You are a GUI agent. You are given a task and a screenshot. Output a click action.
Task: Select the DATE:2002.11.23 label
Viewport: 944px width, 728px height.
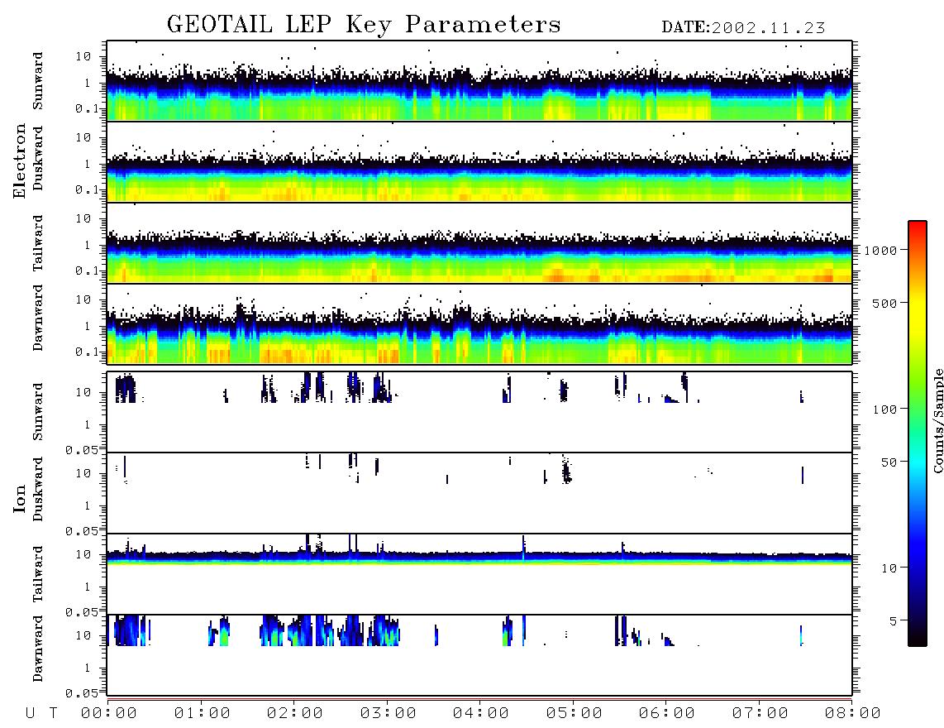[743, 28]
